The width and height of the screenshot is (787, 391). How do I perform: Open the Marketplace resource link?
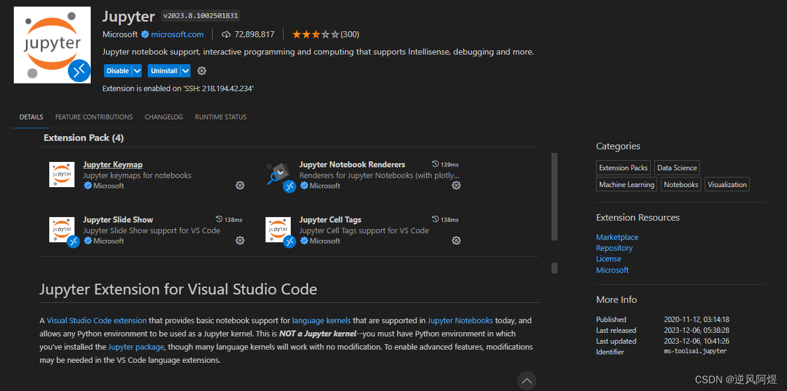point(617,237)
